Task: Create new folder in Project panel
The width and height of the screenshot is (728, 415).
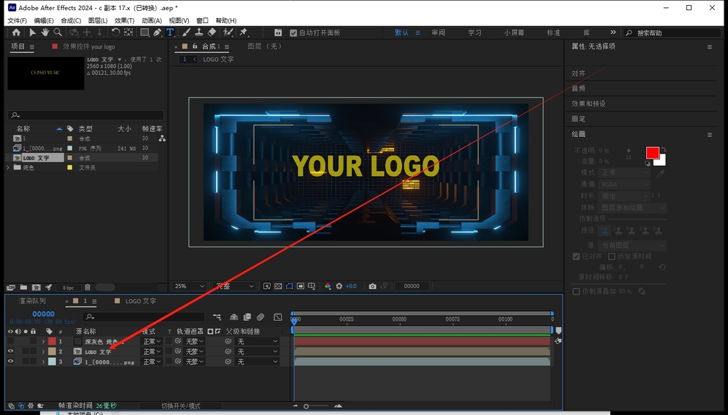Action: pyautogui.click(x=24, y=288)
